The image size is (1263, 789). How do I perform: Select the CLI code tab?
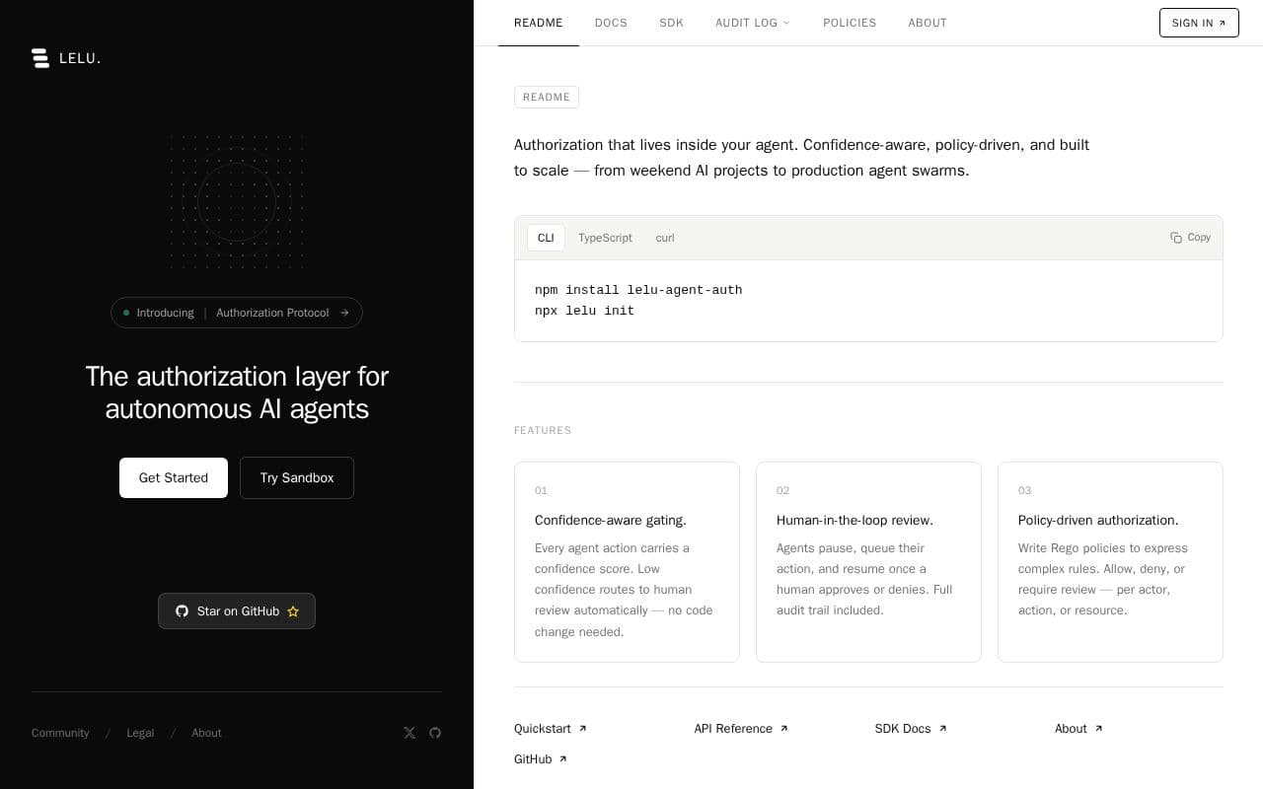[x=546, y=238]
